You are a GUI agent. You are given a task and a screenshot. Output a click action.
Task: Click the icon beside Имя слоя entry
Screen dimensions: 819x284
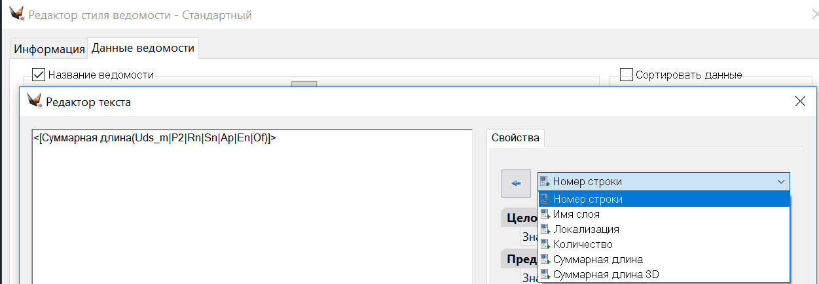(545, 214)
